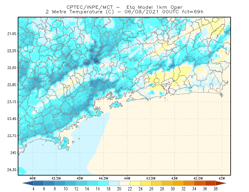This screenshot has width=249, height=192.
Task: Click the dark red 36-38 colorbar swatch
Action: (210, 183)
